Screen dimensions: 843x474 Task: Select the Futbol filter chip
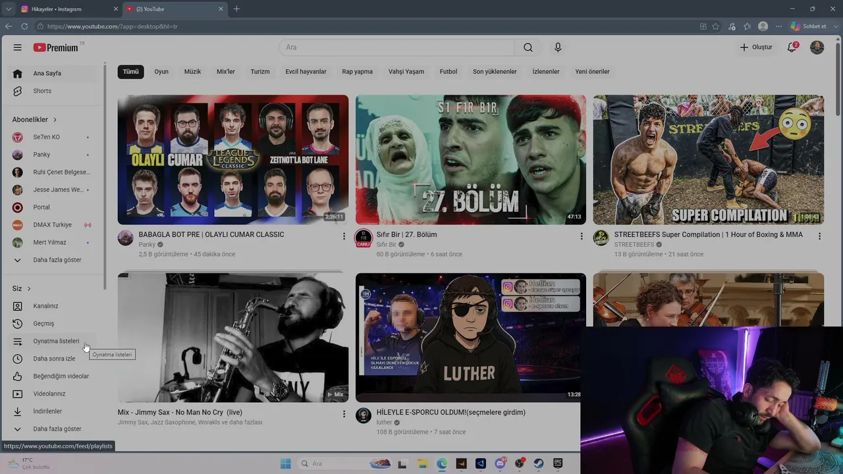tap(449, 72)
